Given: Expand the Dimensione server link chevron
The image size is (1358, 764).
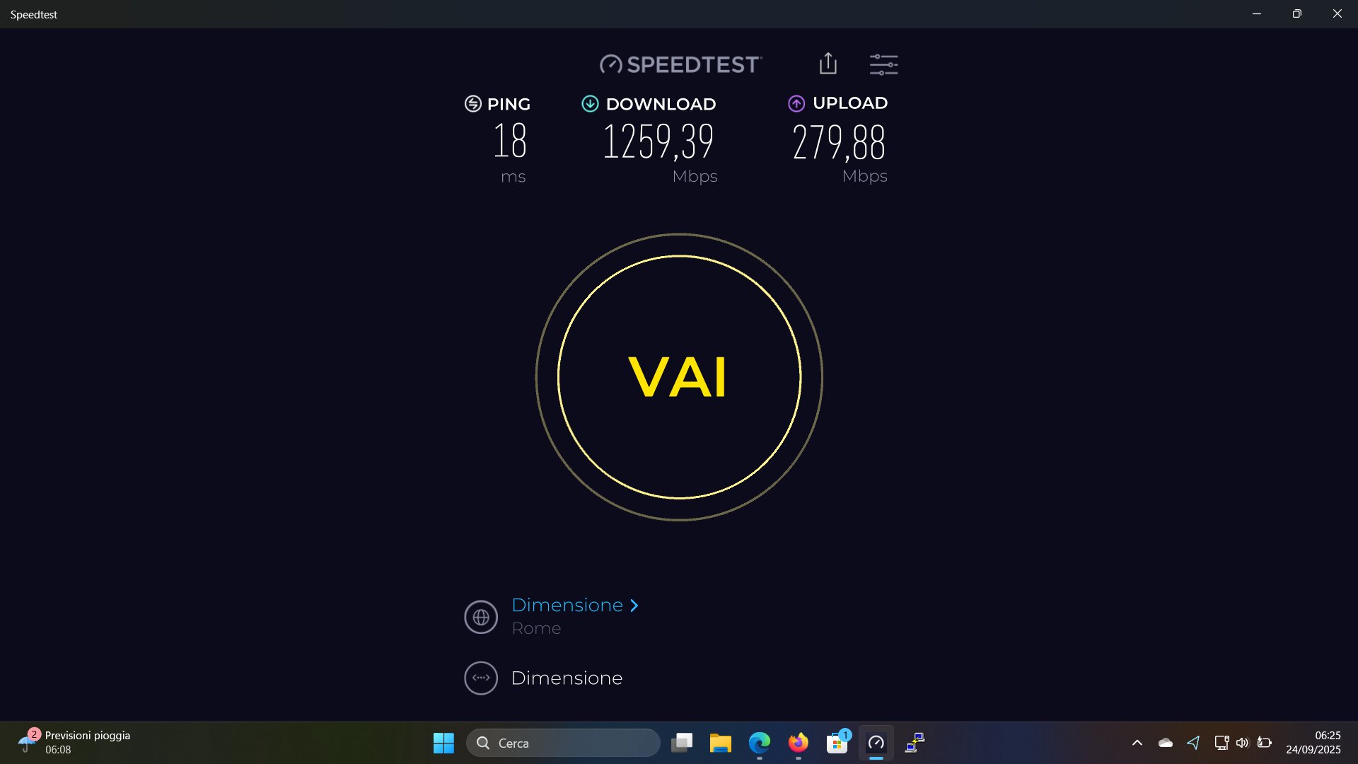Looking at the screenshot, I should pos(634,606).
